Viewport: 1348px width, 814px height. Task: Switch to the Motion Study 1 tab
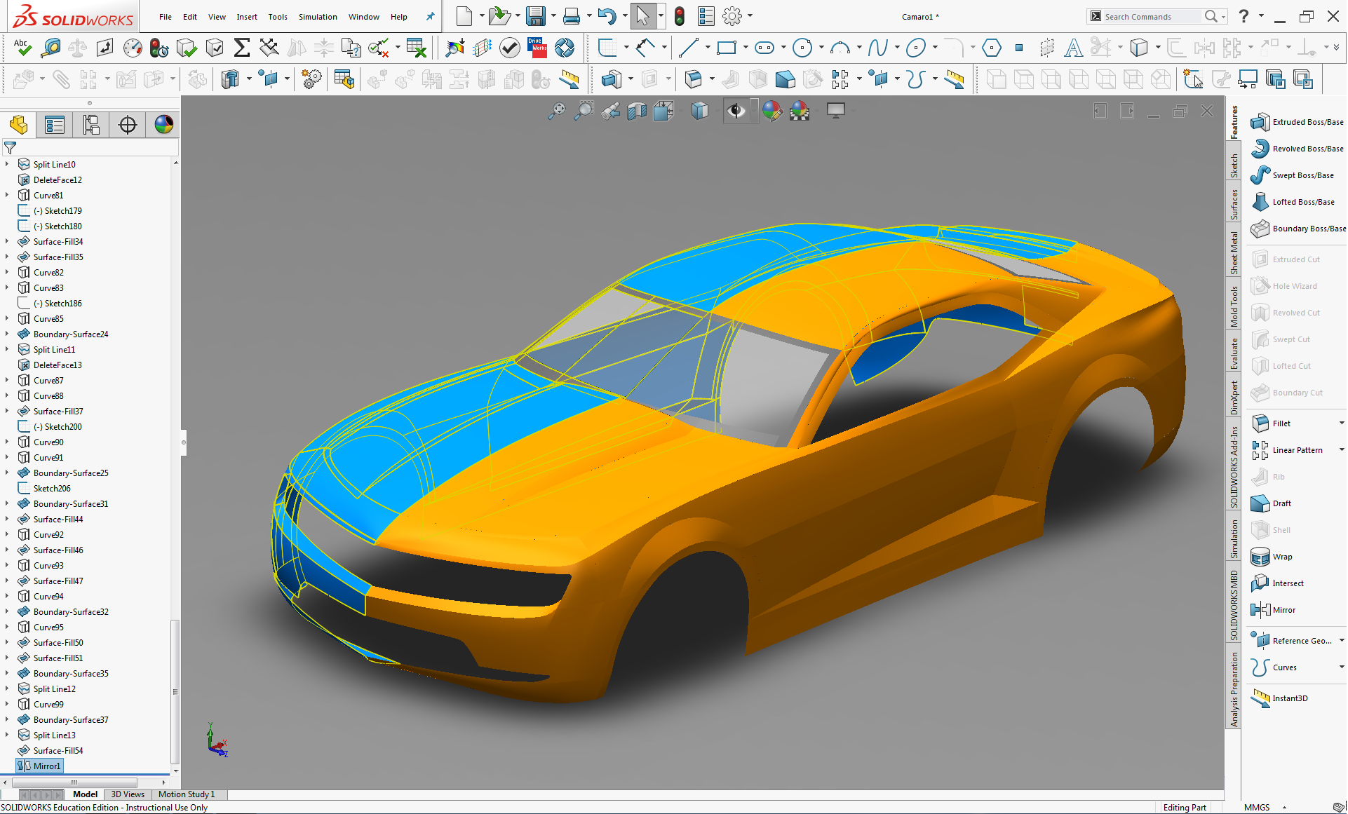(x=186, y=794)
